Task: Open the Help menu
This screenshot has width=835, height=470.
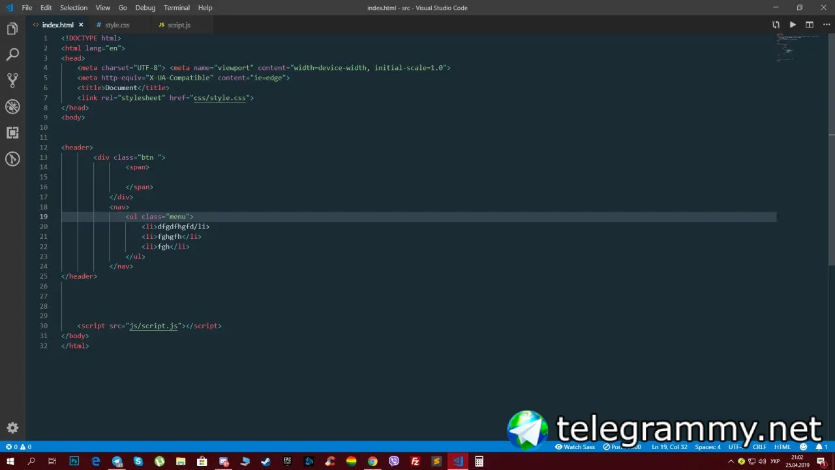Action: point(205,8)
